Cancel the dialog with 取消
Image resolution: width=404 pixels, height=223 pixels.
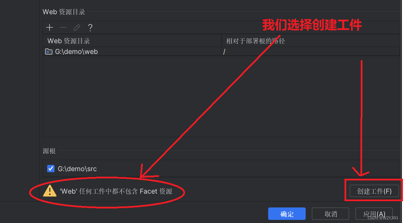331,214
